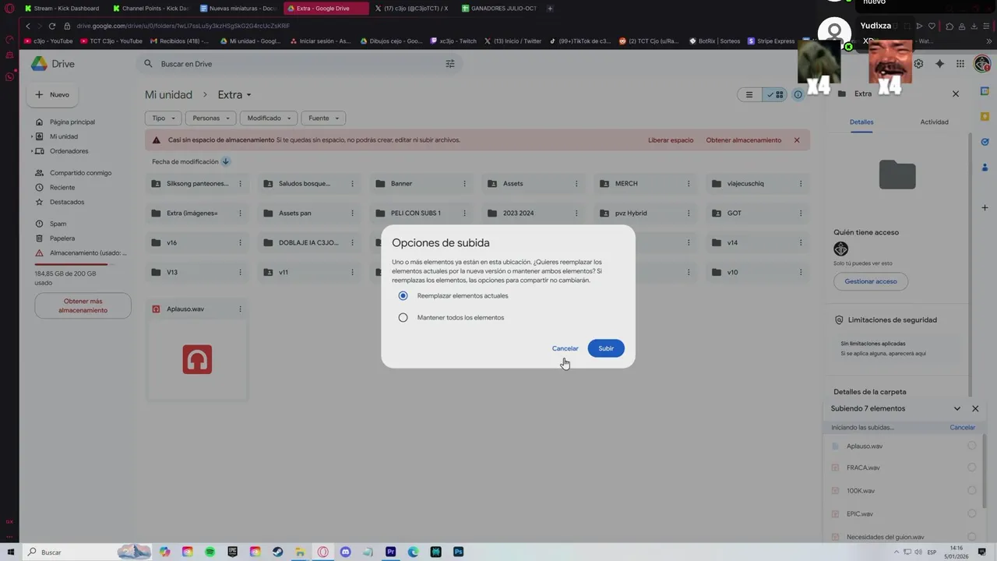Switch to 'Nuevas miniaturas' document tab
Image resolution: width=997 pixels, height=561 pixels.
coord(238,9)
